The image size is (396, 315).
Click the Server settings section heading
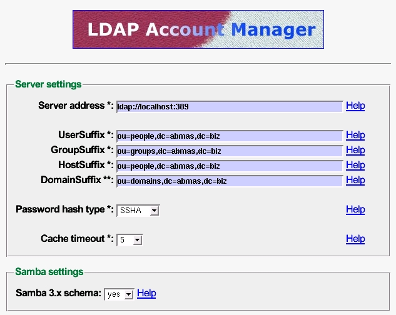point(48,84)
